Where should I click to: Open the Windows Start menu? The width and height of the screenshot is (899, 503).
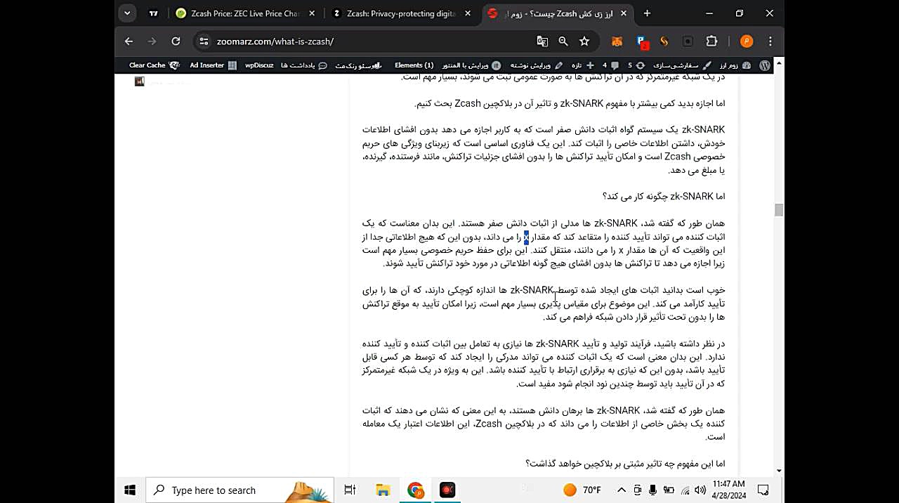click(x=129, y=490)
